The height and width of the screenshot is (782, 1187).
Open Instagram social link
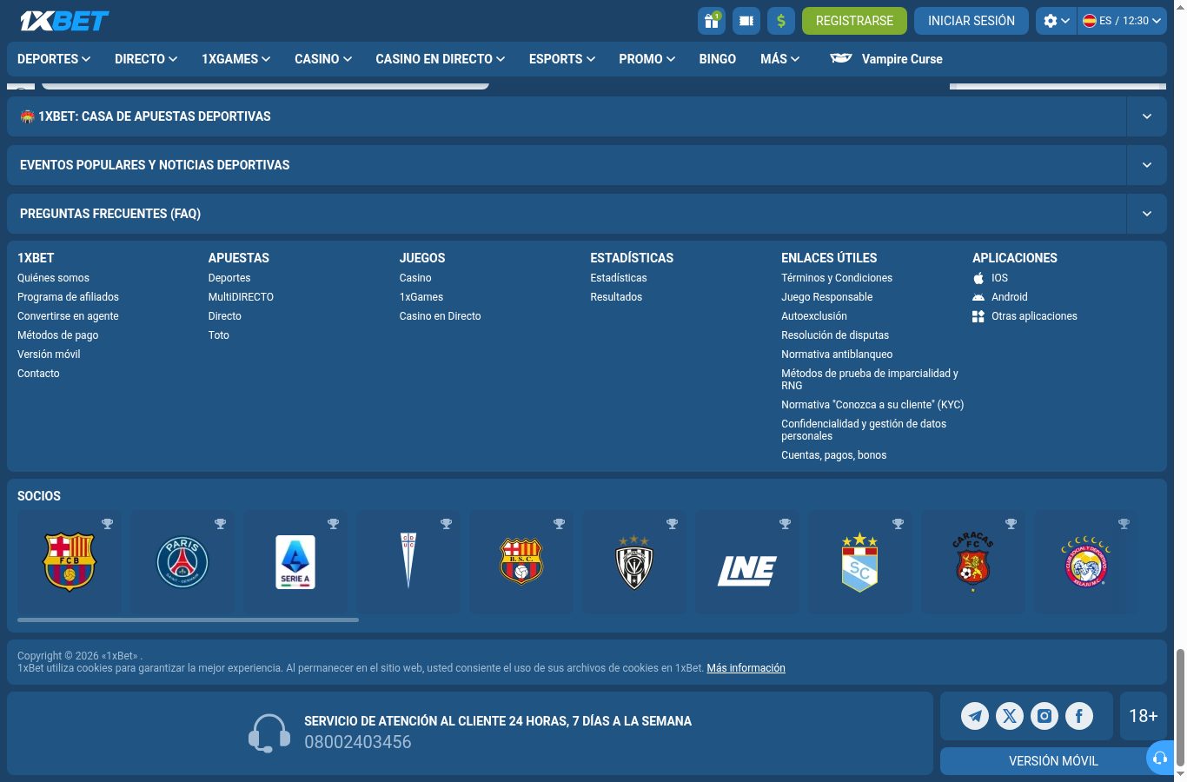(1044, 716)
